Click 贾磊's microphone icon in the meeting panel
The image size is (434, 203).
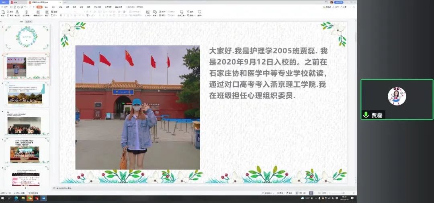(x=366, y=115)
